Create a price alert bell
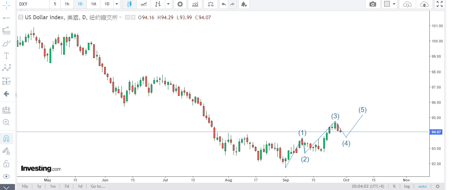Viewport: 452px width, 190px height. coord(244,4)
